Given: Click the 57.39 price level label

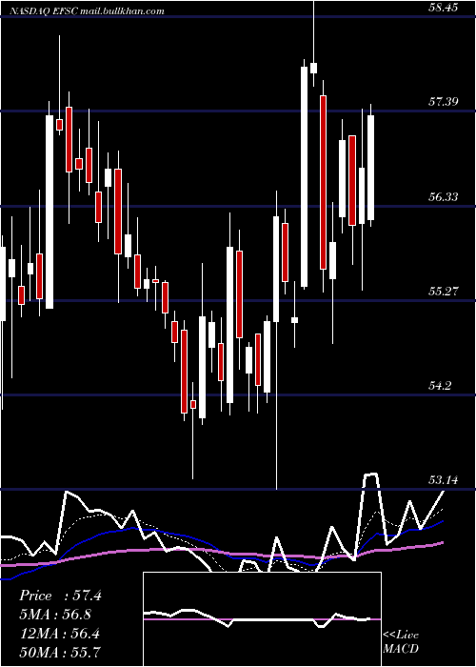Looking at the screenshot, I should [x=443, y=102].
